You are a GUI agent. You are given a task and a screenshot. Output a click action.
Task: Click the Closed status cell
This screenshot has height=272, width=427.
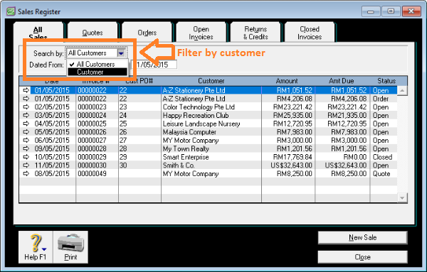pyautogui.click(x=382, y=157)
